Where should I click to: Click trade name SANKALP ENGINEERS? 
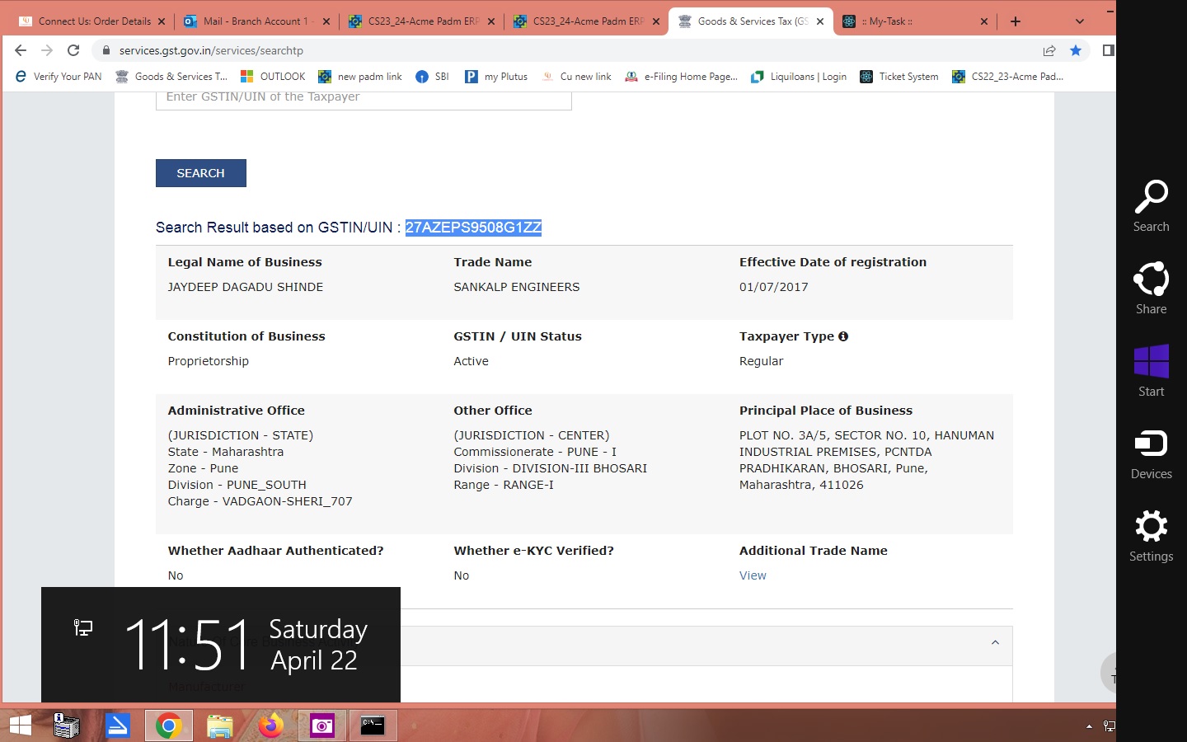(x=517, y=287)
